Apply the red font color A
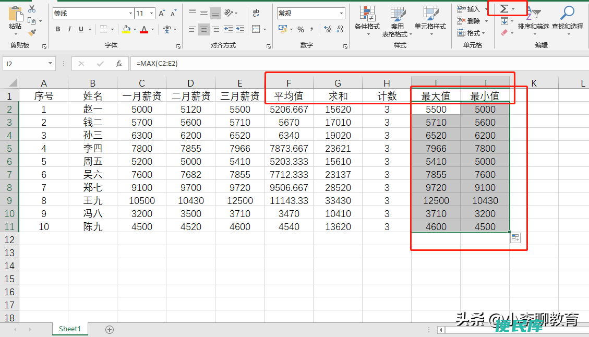 [x=144, y=29]
